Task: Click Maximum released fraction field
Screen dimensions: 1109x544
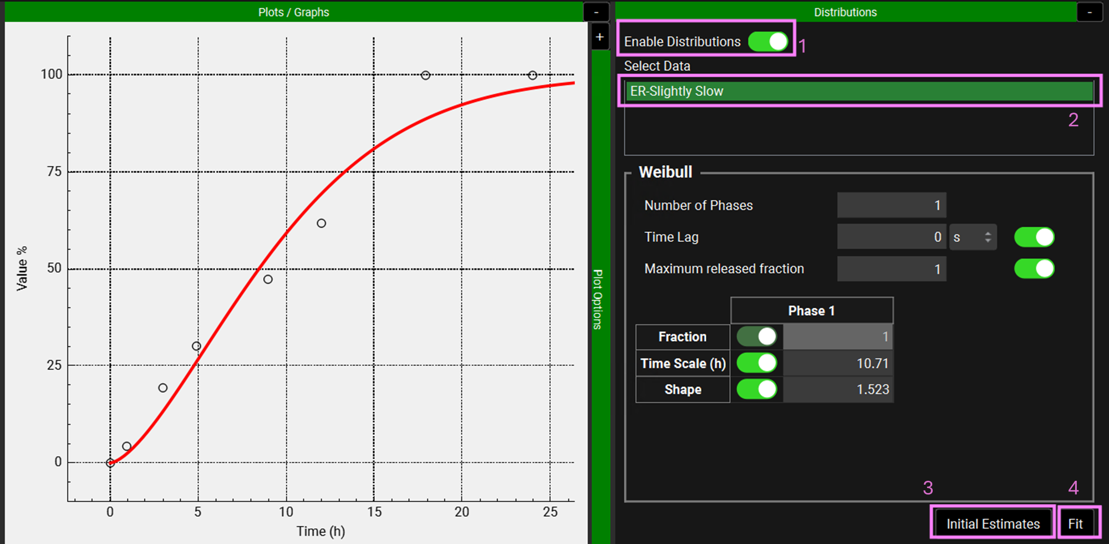Action: (x=891, y=269)
